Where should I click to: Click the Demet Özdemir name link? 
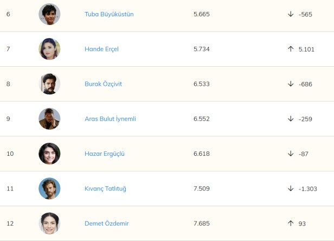click(x=106, y=224)
